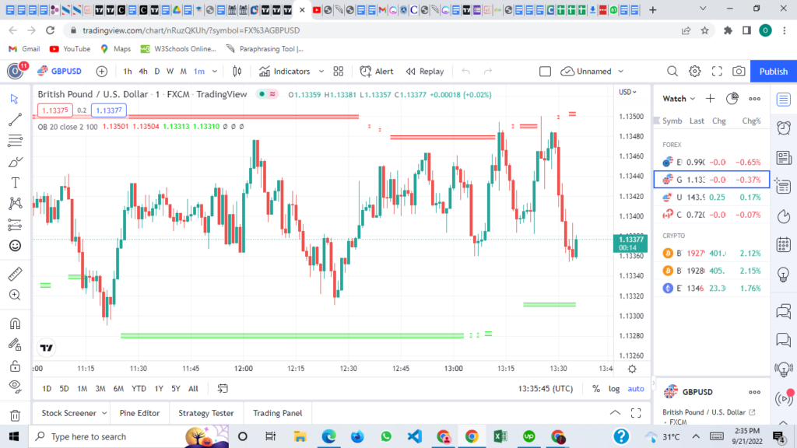The width and height of the screenshot is (797, 448).
Task: Open the Indicators dialog
Action: 285,71
